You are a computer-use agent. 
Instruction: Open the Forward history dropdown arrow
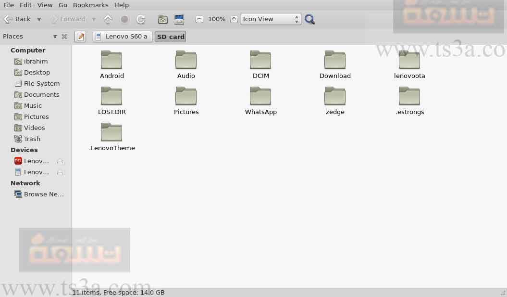[x=94, y=19]
